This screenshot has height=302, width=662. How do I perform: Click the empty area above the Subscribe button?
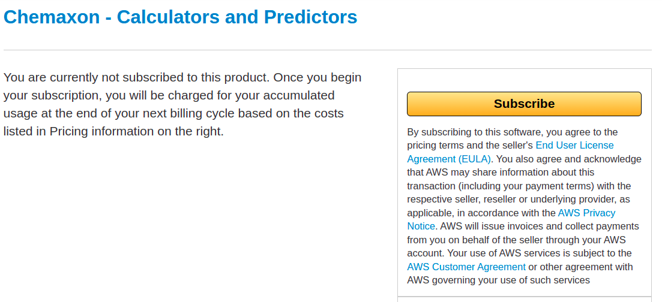tap(524, 80)
